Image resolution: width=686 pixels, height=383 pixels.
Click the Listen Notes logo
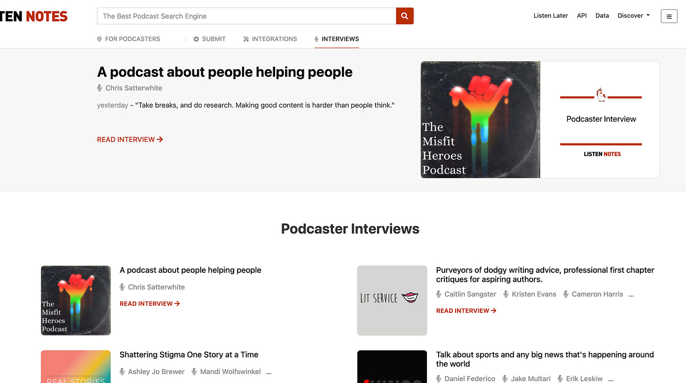[x=34, y=16]
